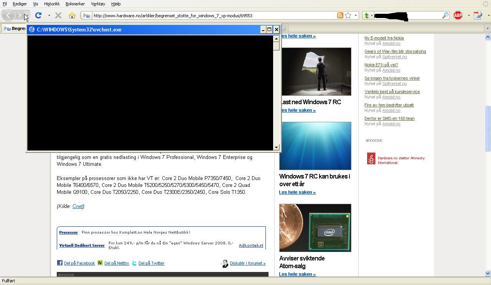Open the Prosessor ad link

click(68, 232)
